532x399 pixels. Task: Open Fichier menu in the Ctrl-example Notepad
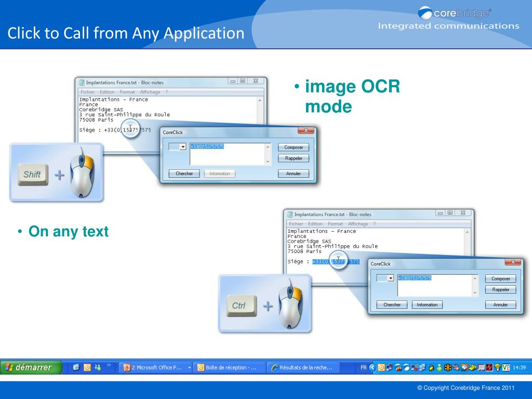click(296, 224)
